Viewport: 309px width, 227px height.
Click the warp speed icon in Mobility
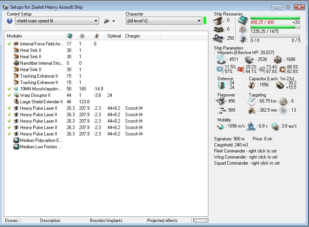[x=275, y=126]
